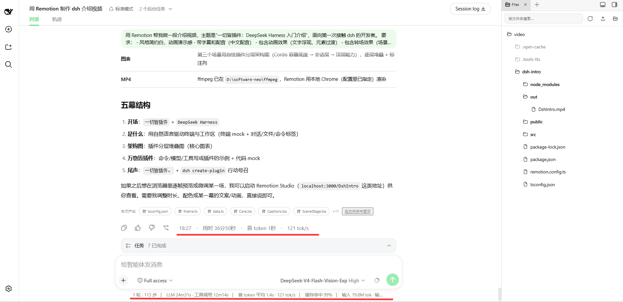Click the conversation scrollbar thumb

[x=499, y=294]
